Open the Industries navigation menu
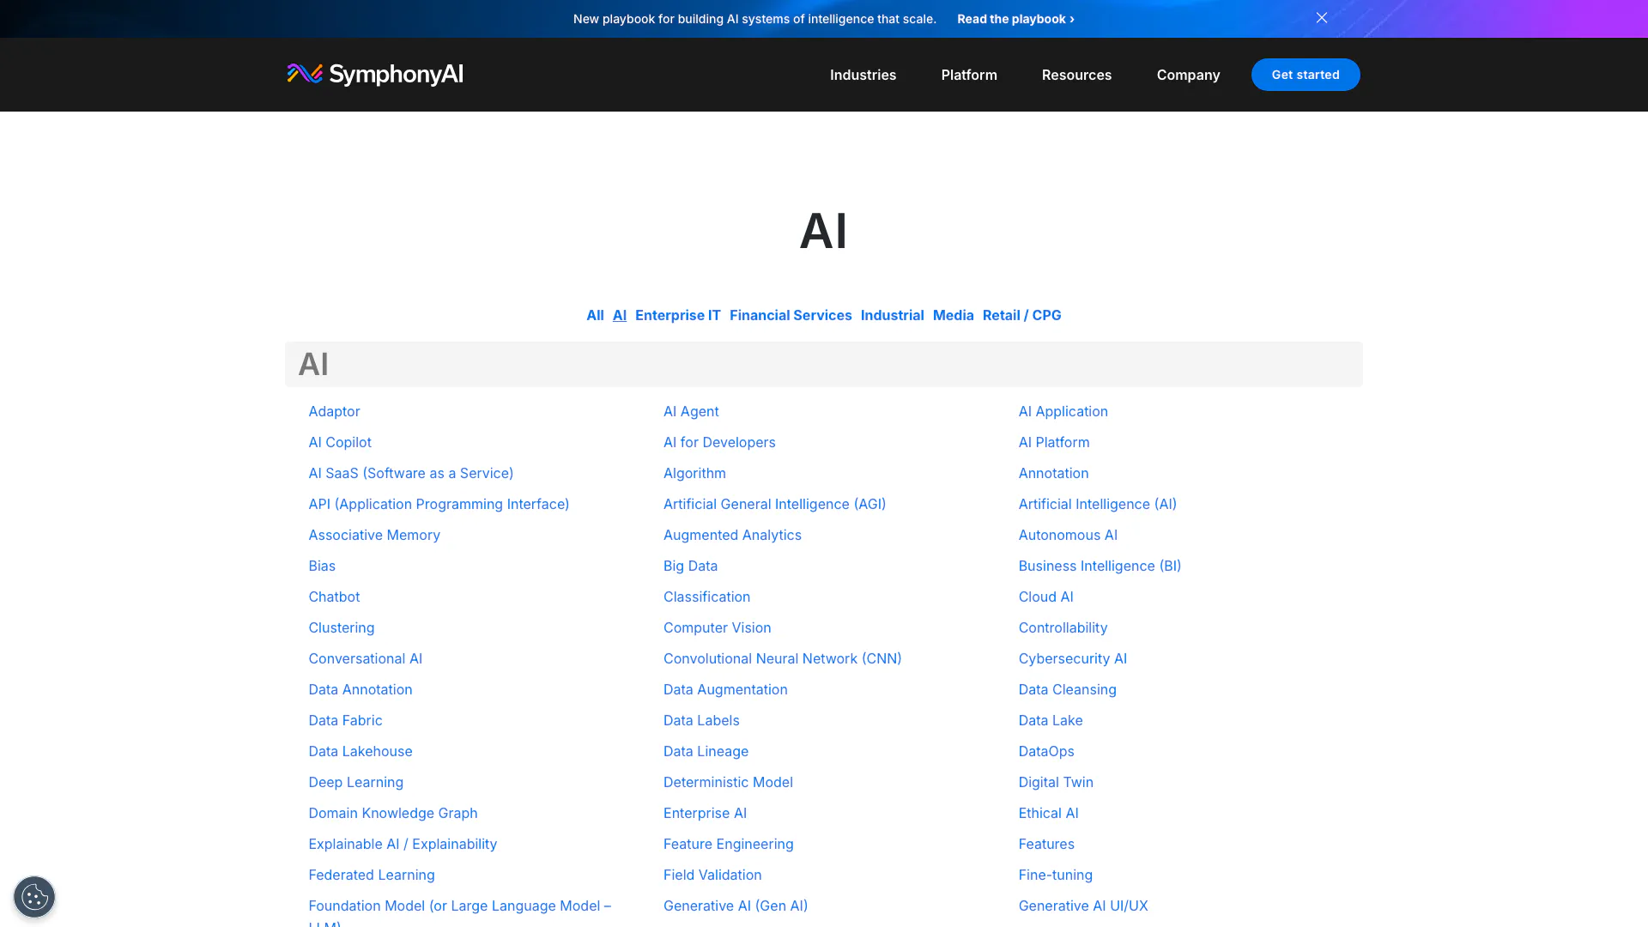The image size is (1648, 927). pyautogui.click(x=863, y=75)
